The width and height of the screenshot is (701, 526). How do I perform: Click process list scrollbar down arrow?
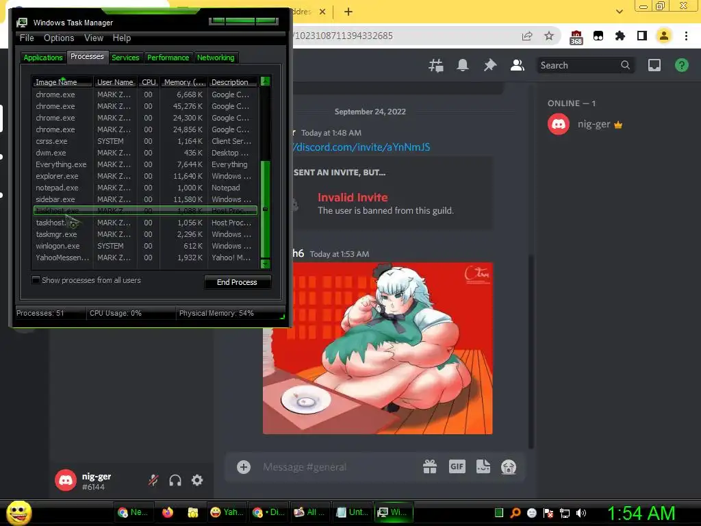(265, 264)
